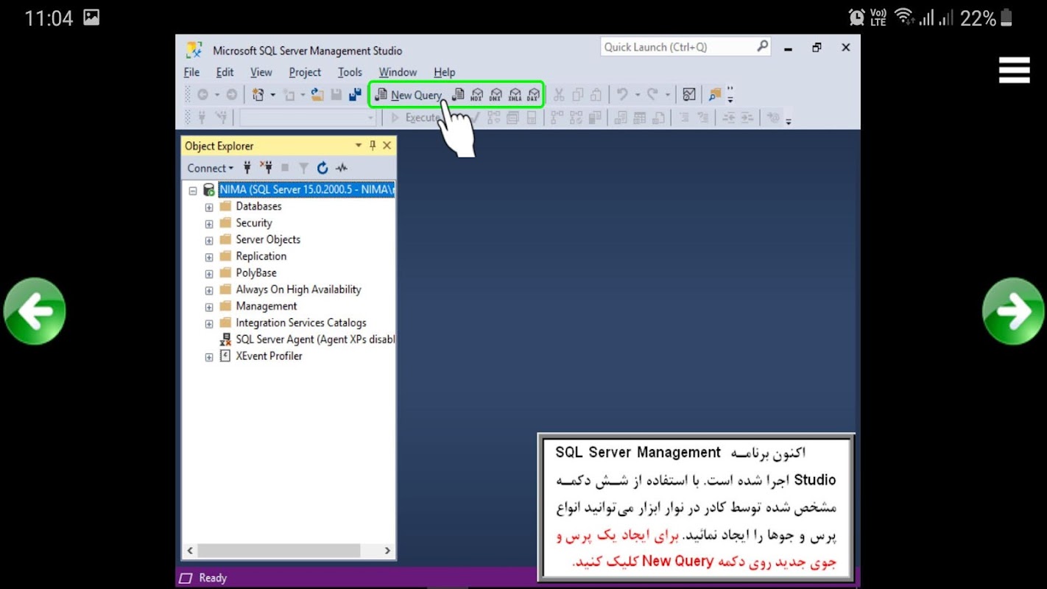Select the NIMA server row
The width and height of the screenshot is (1047, 589).
(307, 190)
